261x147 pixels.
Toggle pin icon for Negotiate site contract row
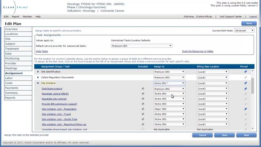click(246, 99)
